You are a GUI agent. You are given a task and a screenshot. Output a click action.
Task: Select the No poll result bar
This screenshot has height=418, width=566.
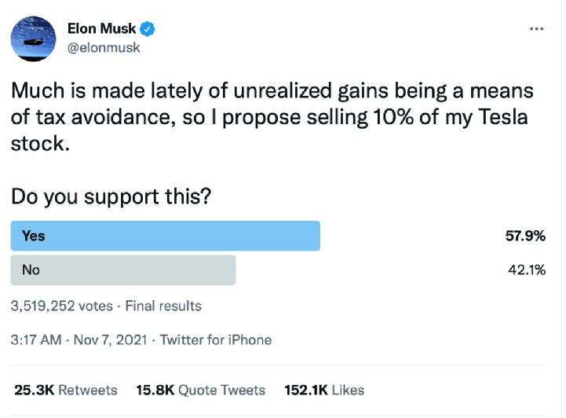pyautogui.click(x=278, y=269)
